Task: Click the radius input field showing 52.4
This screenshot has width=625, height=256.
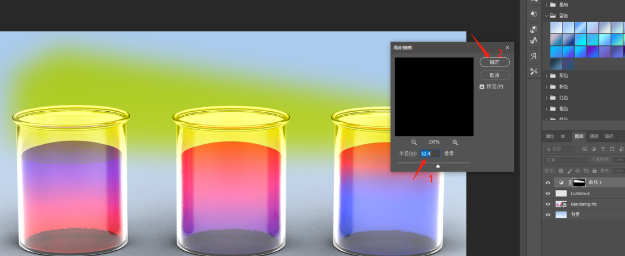Action: (430, 153)
